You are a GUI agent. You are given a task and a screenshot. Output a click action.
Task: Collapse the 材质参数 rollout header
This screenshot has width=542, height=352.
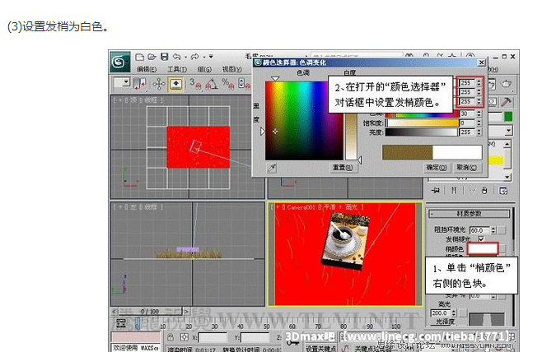click(469, 214)
